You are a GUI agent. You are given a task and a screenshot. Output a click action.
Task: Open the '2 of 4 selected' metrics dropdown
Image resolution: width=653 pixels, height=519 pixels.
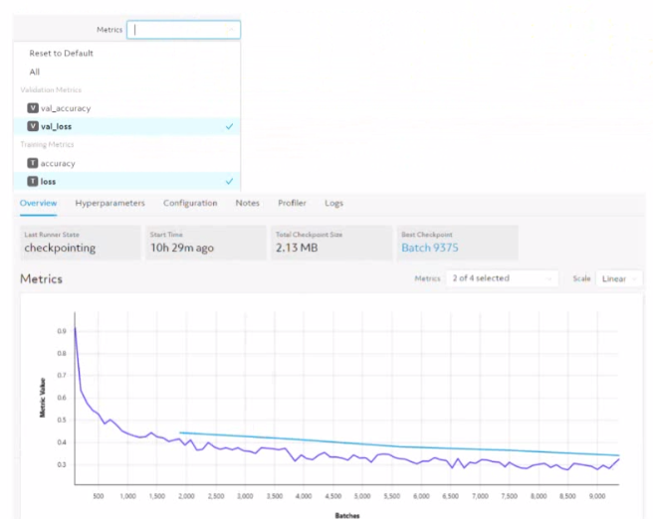click(x=502, y=278)
